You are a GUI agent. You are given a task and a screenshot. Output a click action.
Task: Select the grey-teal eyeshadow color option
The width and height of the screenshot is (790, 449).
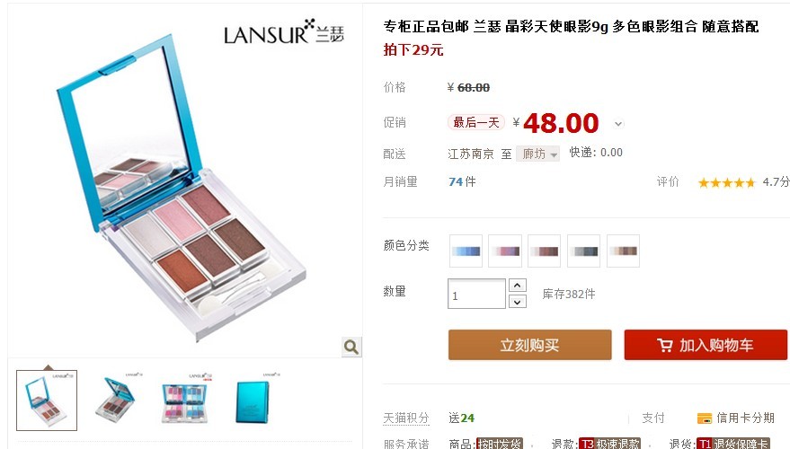coord(583,251)
